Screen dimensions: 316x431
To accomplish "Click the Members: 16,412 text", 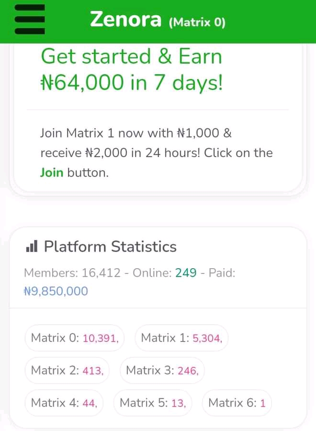I will (72, 273).
